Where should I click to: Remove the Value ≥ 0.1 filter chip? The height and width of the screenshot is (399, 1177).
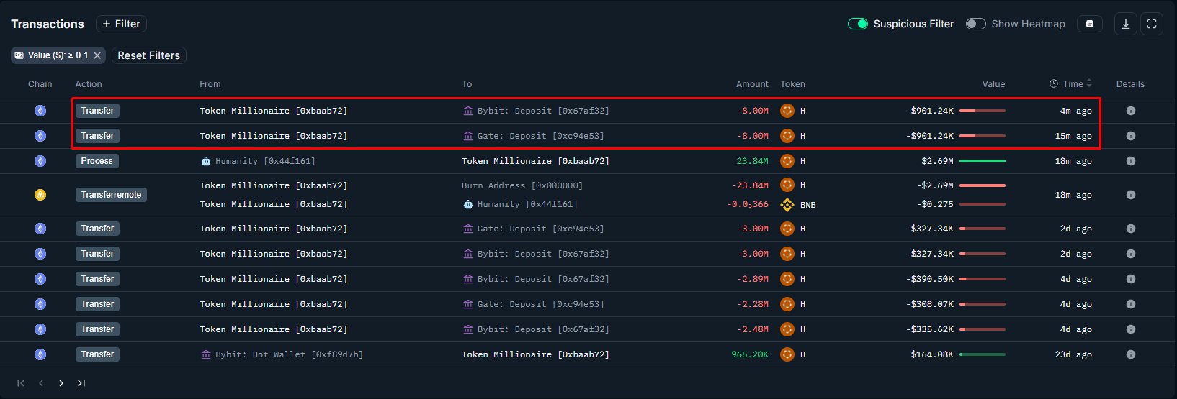(x=97, y=55)
